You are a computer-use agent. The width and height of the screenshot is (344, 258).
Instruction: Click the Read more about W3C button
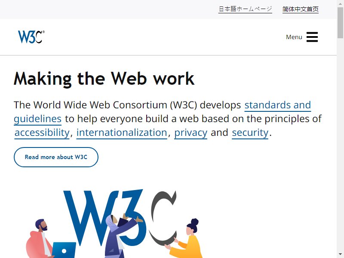click(x=56, y=157)
